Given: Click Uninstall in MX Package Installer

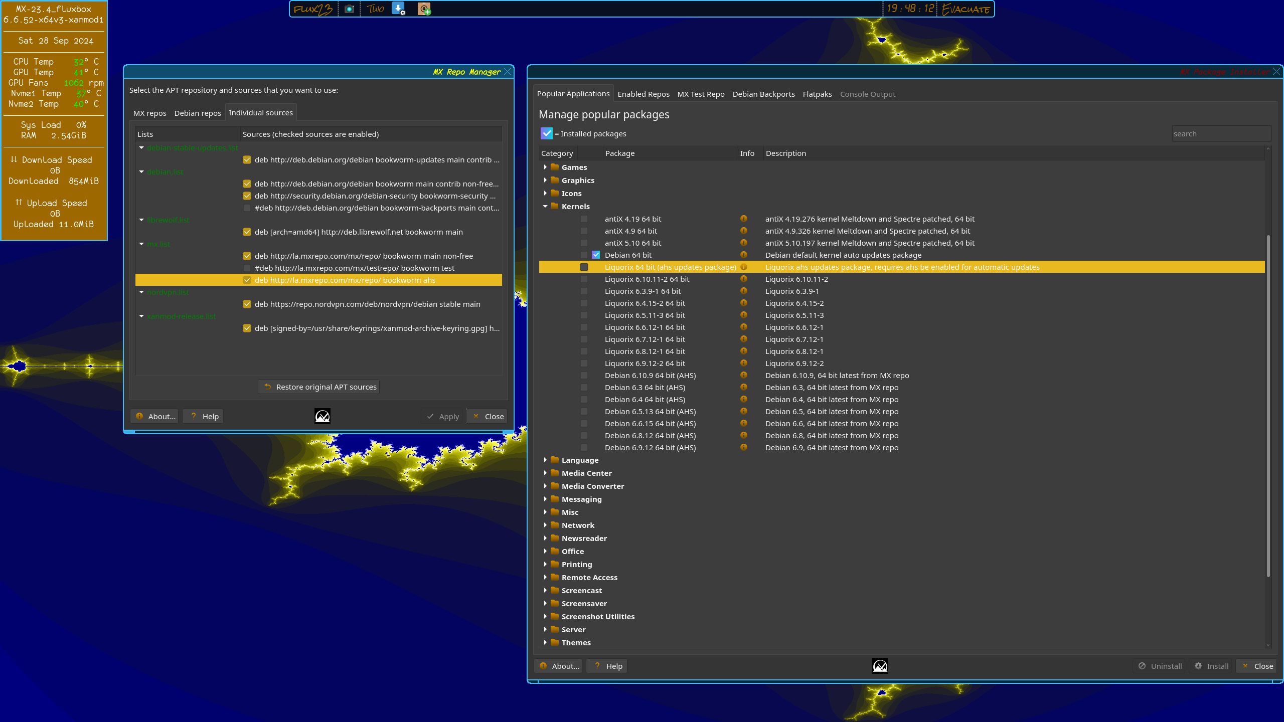Looking at the screenshot, I should (1160, 666).
